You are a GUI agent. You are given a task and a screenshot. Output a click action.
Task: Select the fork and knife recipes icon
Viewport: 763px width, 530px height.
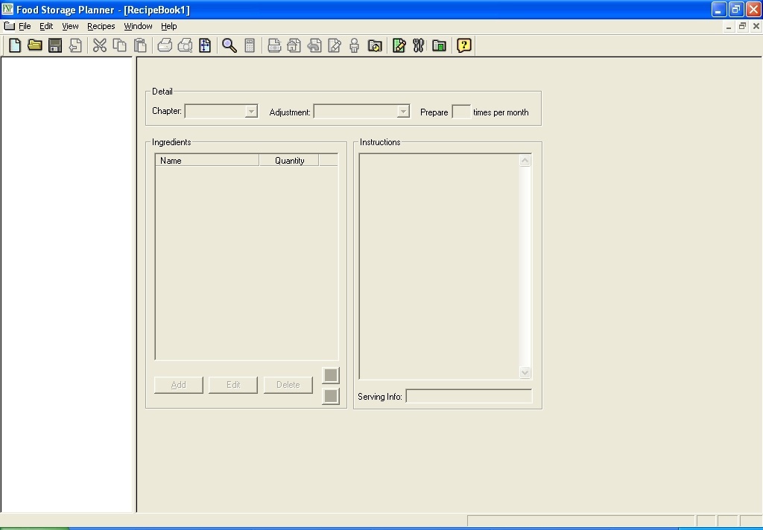(418, 45)
